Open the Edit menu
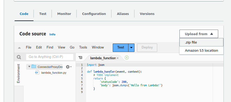 pos(39,47)
